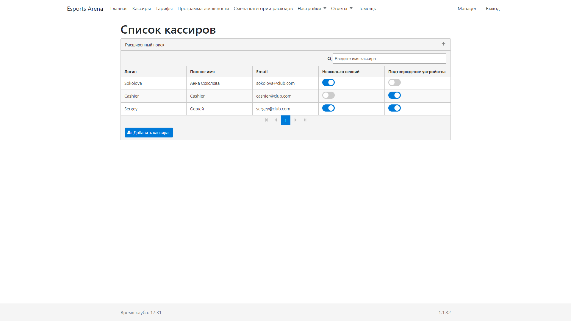Select page 1 in the paginator
Viewport: 571px width, 321px height.
tap(286, 120)
